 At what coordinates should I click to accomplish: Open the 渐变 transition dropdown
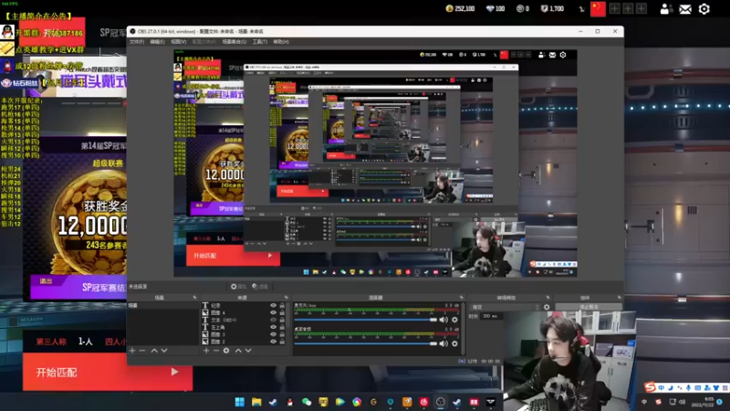click(506, 307)
